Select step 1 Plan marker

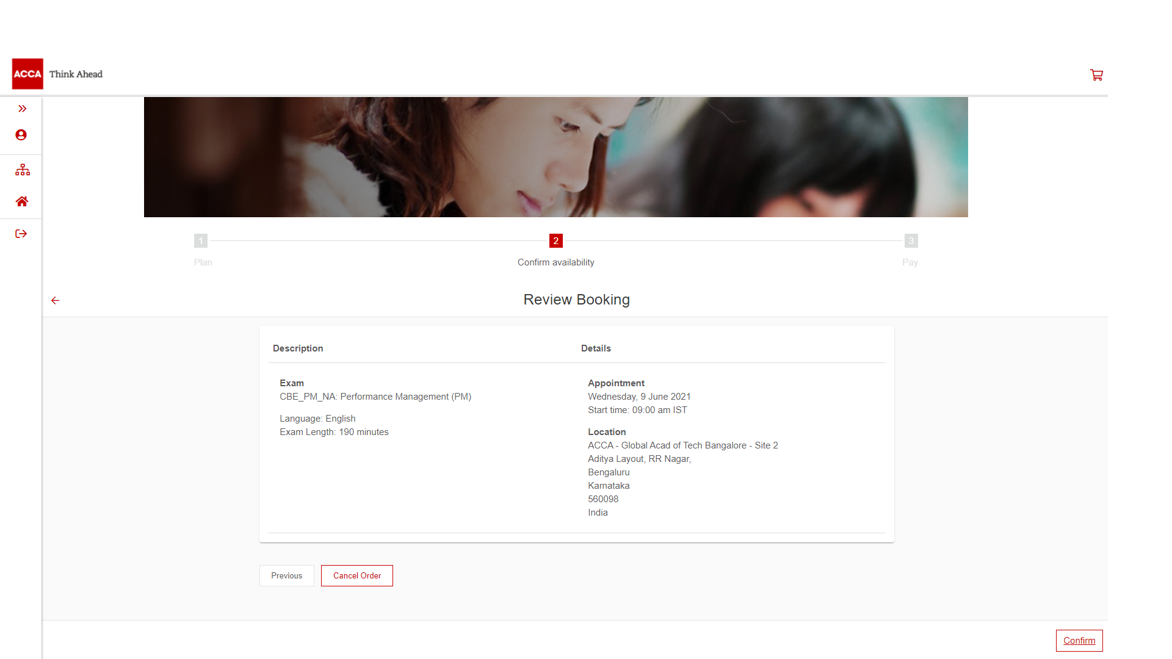click(201, 240)
